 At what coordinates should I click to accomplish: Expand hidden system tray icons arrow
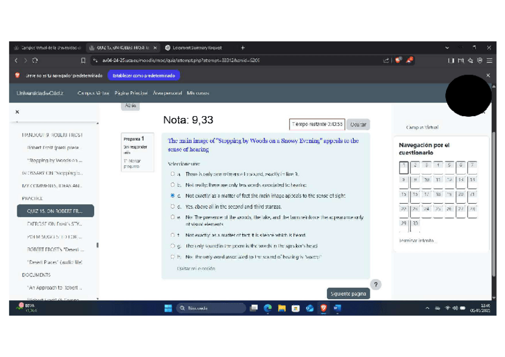(427, 308)
